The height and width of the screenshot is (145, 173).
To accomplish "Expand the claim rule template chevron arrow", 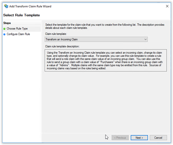I will (146, 39).
